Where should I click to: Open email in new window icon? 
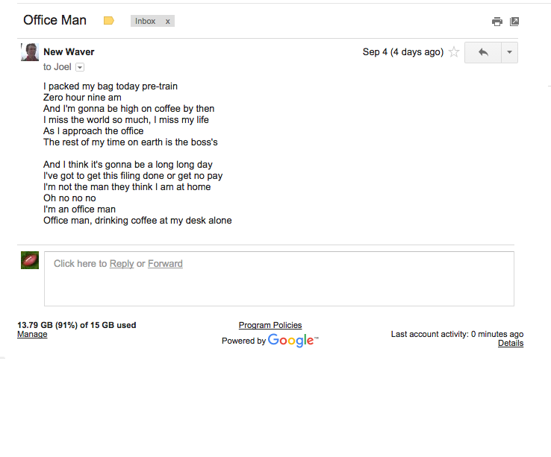point(514,22)
